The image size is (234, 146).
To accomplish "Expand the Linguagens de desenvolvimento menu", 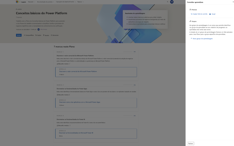I will point(66,2).
